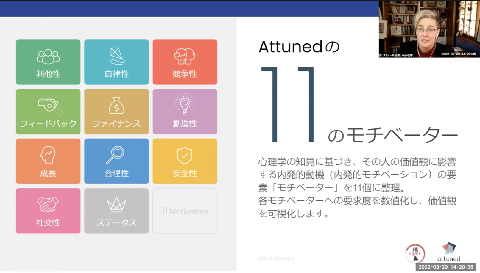Select the 競争性 label text
The image size is (480, 273).
[x=185, y=74]
